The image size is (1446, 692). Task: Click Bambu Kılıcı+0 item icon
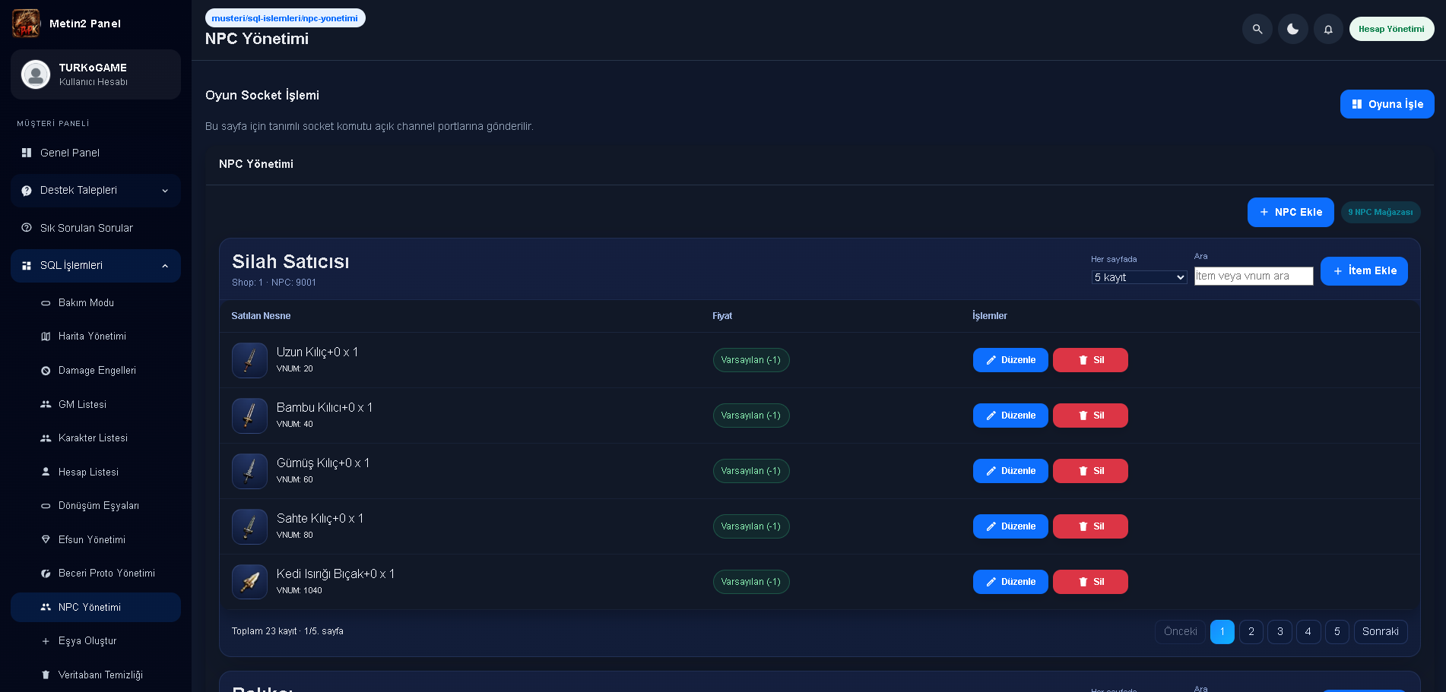coord(249,416)
